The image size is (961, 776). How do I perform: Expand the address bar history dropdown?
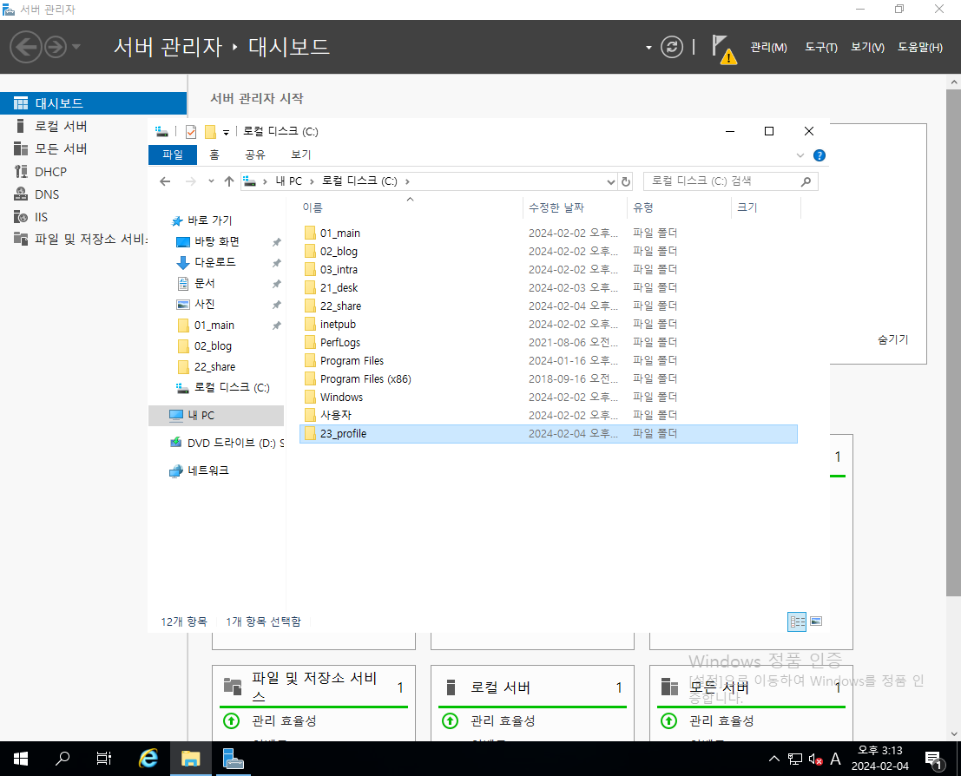(x=610, y=181)
